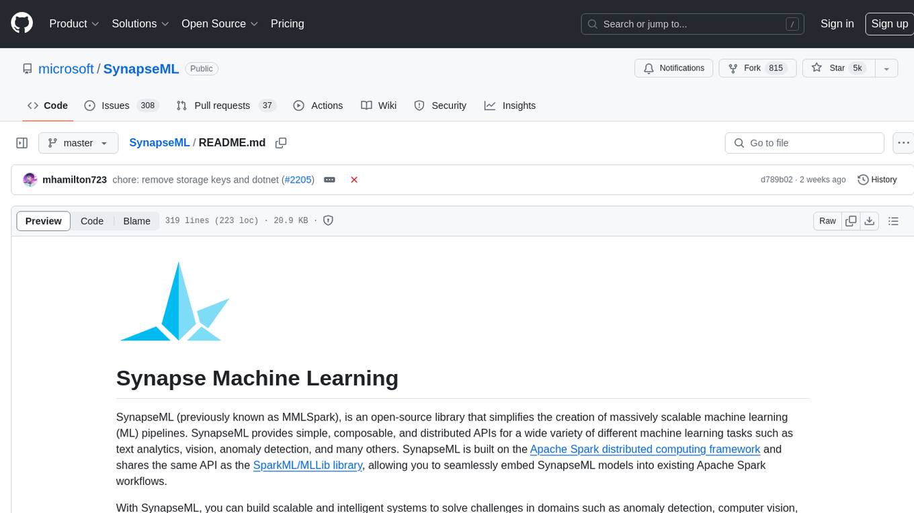The height and width of the screenshot is (513, 914).
Task: Focus the Search or jump to field
Action: click(x=693, y=24)
